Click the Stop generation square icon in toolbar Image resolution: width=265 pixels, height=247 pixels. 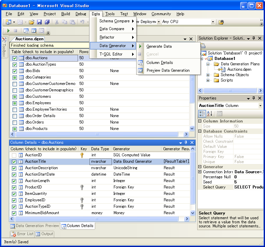pyautogui.click(x=15, y=31)
